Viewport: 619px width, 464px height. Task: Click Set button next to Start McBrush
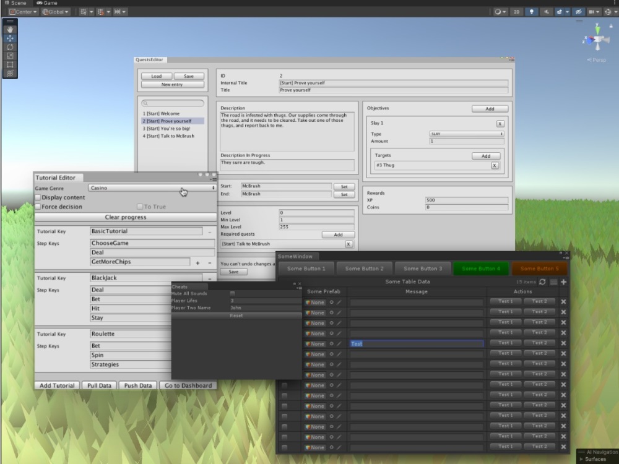[344, 187]
